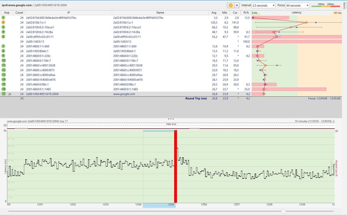Click the three-dot pane splitter handle
The image size is (347, 215).
(171, 119)
